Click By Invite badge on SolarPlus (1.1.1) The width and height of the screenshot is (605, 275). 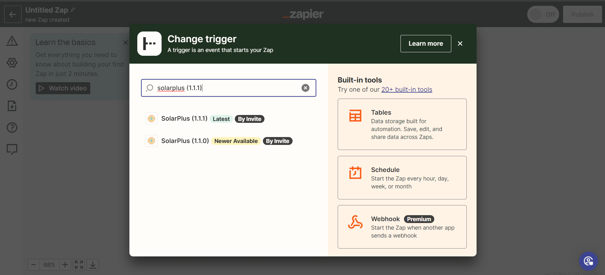[250, 119]
